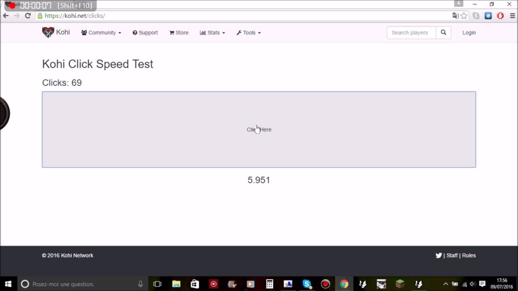Click the Kohi Click Speed Test heading
Viewport: 518px width, 291px height.
pyautogui.click(x=98, y=64)
